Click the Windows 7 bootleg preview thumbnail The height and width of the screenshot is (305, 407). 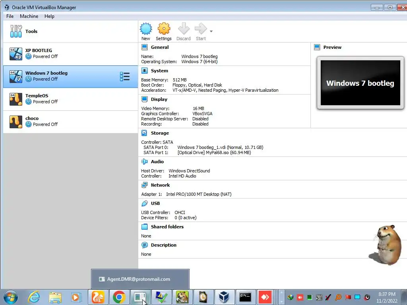click(360, 83)
